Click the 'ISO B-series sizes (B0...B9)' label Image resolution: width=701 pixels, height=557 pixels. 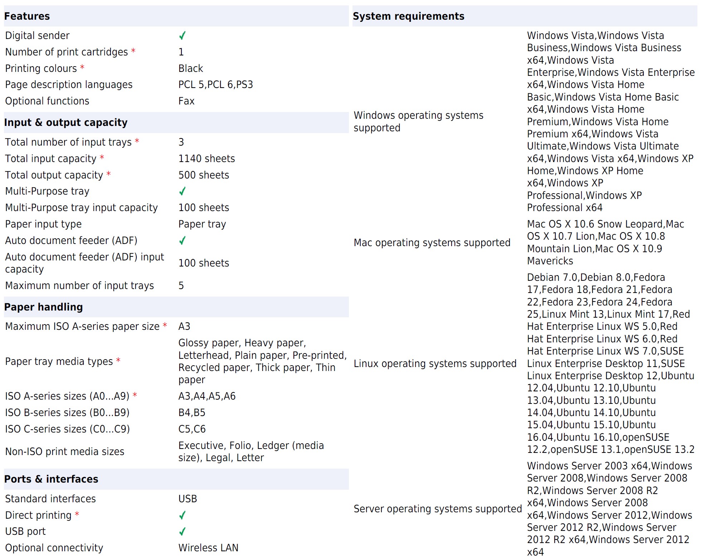click(67, 412)
